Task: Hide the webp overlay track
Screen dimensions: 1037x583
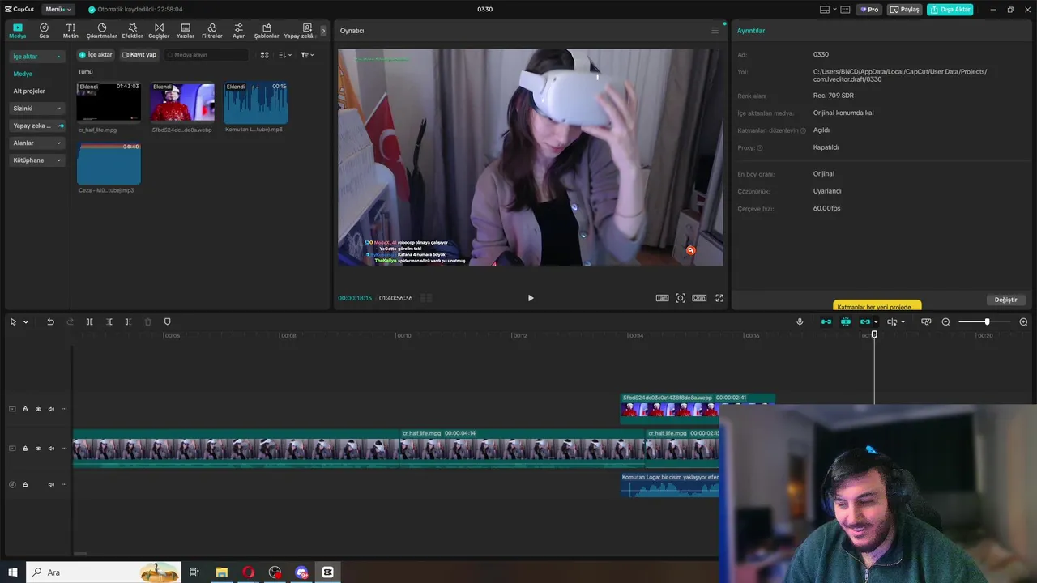Action: (x=38, y=409)
